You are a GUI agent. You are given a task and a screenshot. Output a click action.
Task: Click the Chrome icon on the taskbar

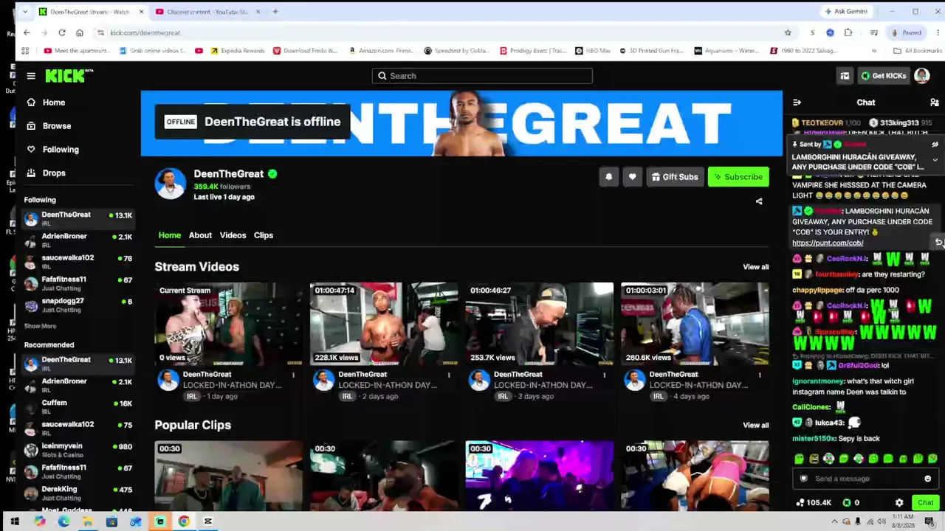pos(184,522)
